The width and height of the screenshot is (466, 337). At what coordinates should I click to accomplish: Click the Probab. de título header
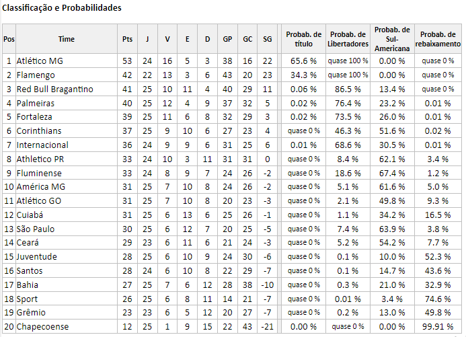click(x=303, y=39)
